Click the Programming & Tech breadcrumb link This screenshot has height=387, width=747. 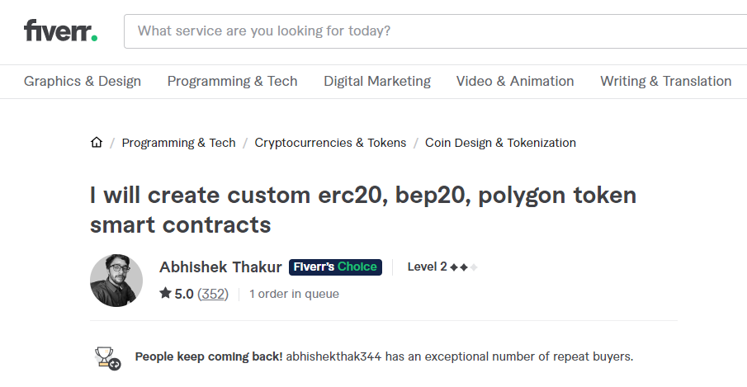178,143
